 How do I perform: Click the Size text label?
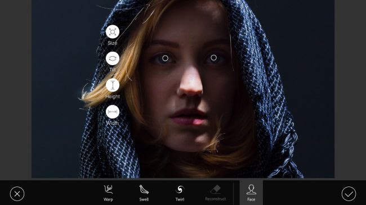(112, 43)
